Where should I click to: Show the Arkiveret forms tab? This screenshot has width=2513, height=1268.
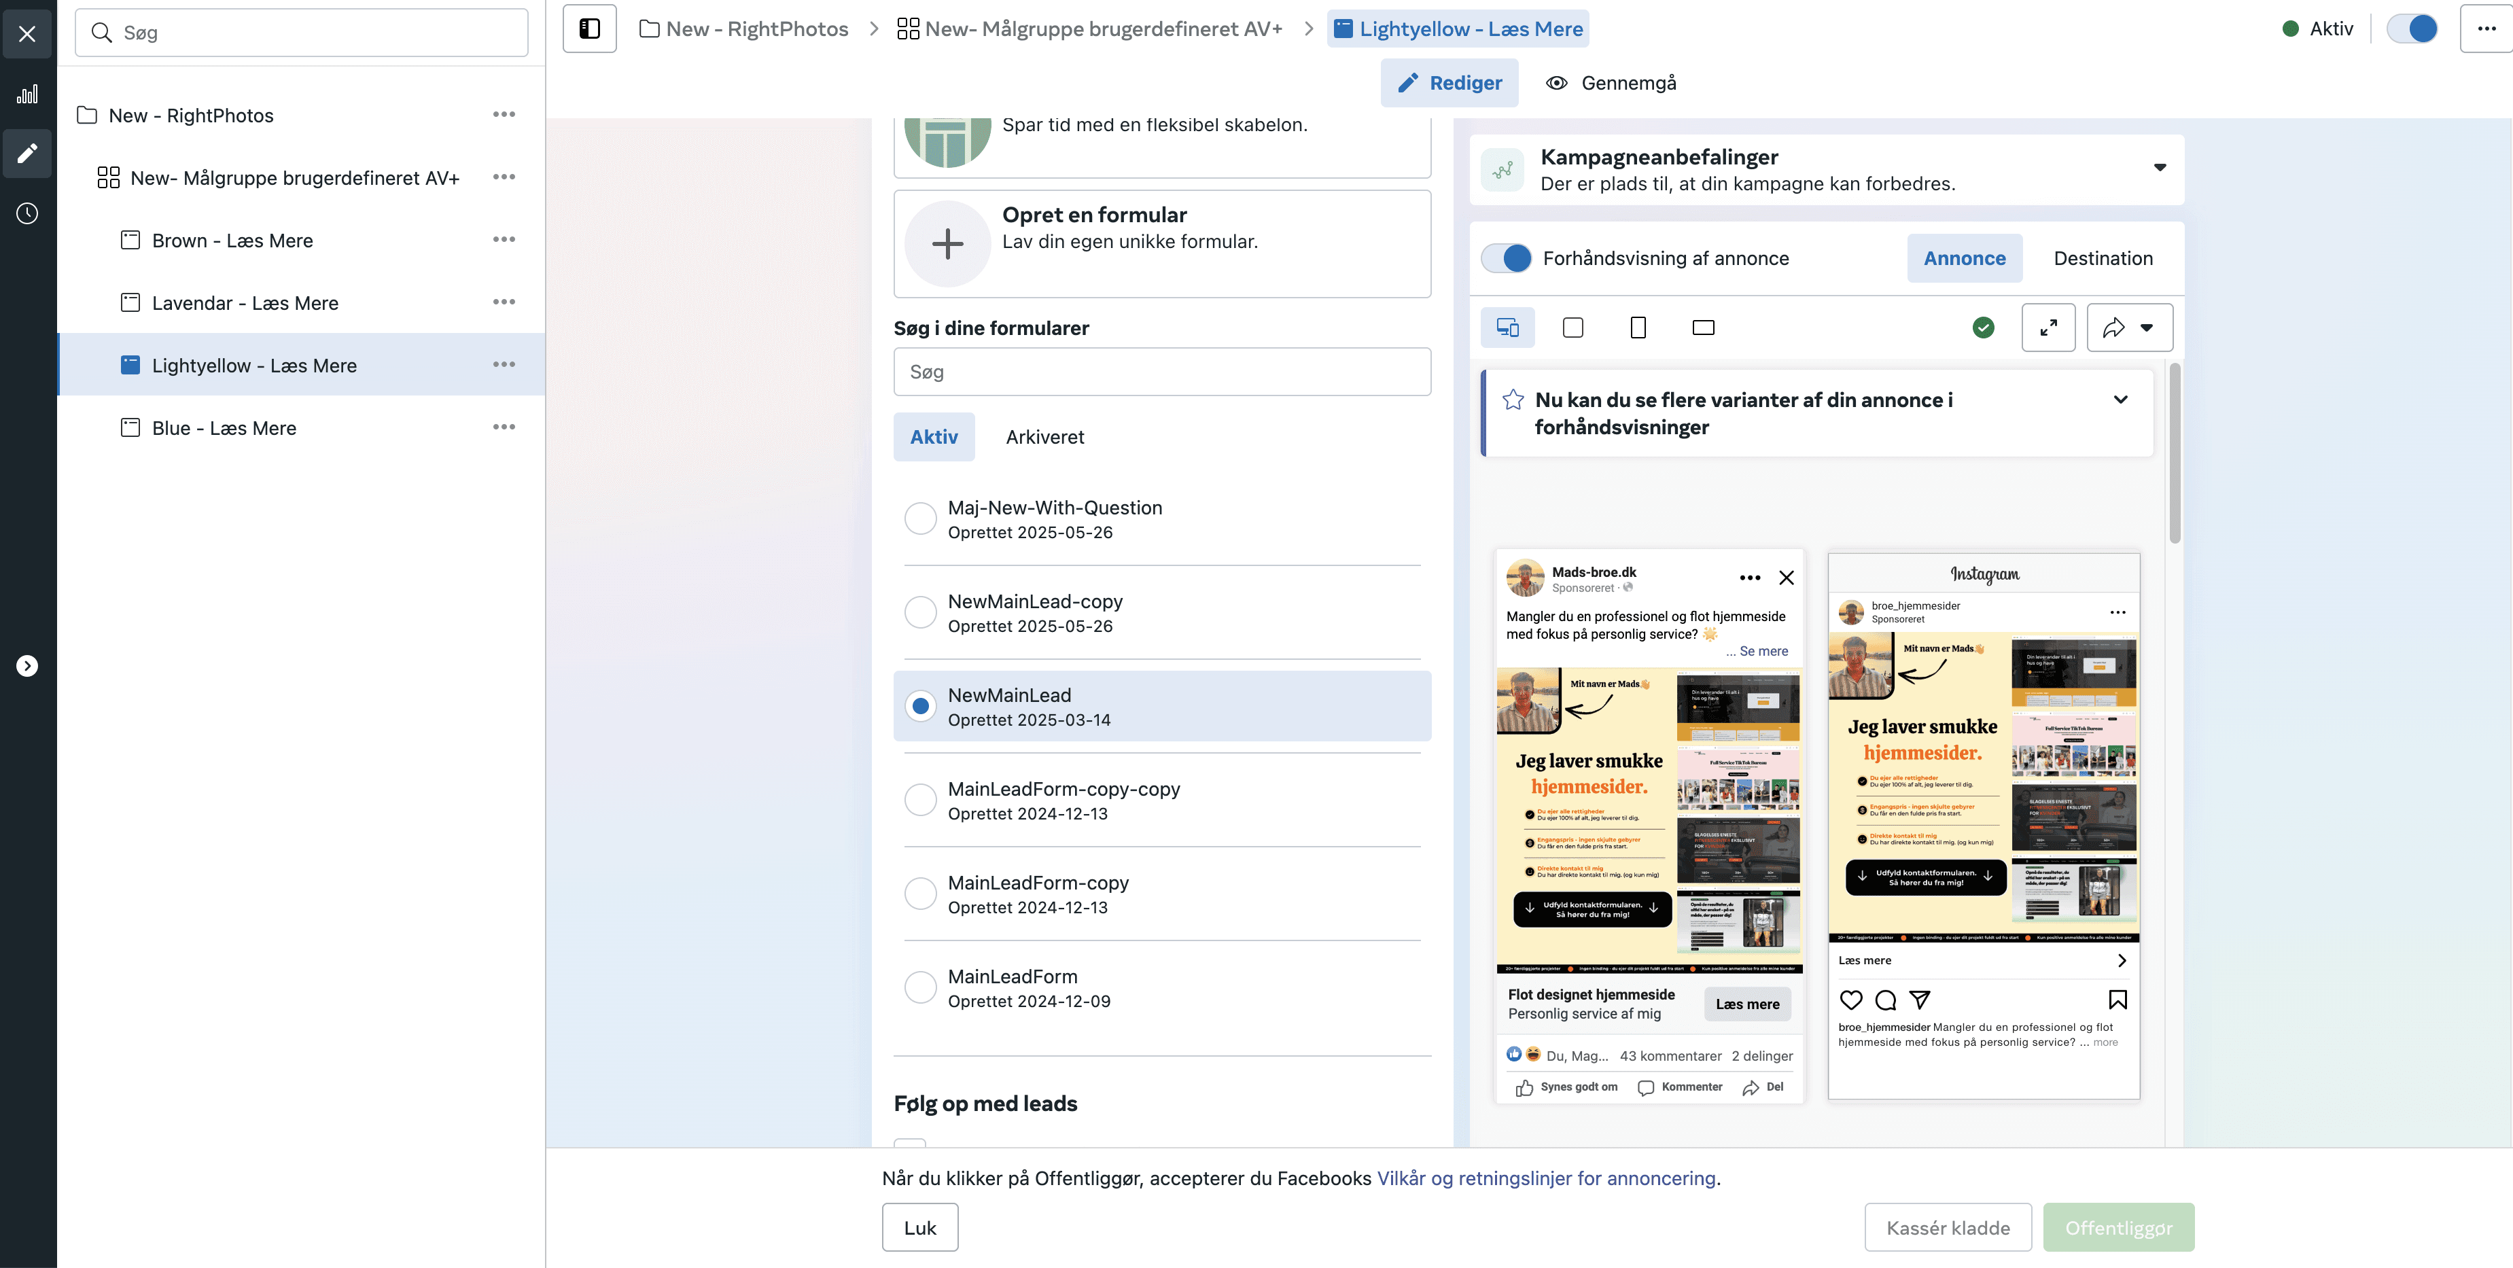(x=1044, y=437)
